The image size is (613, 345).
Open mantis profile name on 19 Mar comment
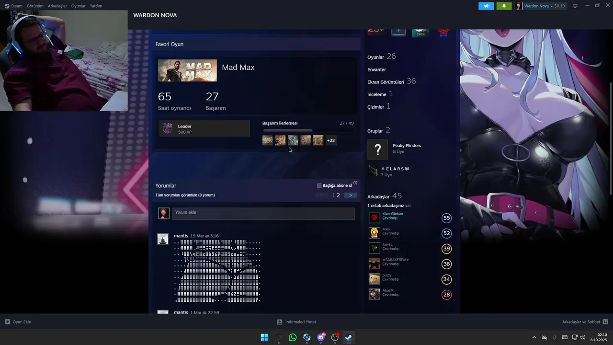point(181,236)
